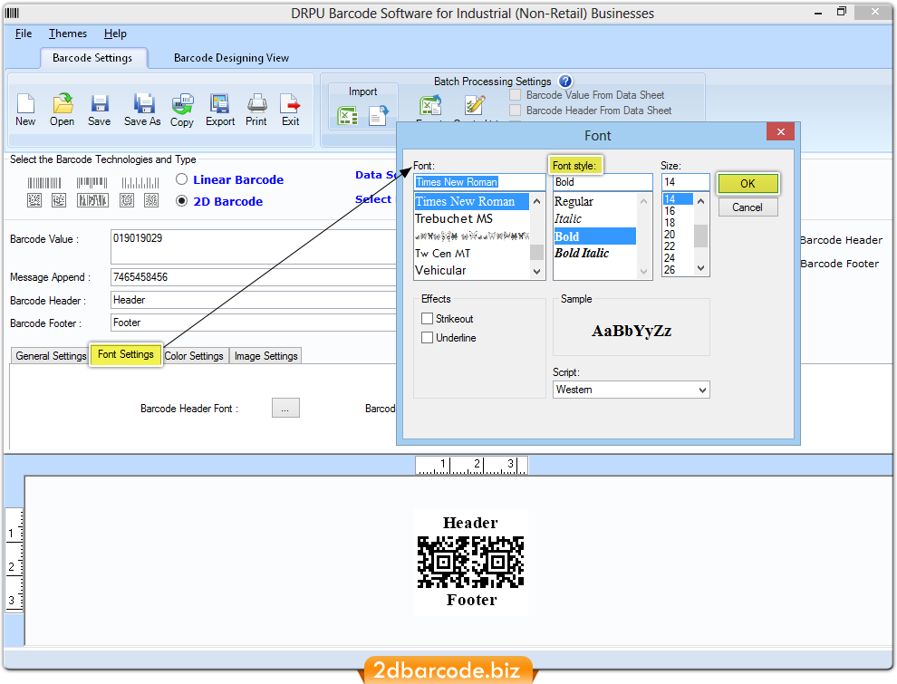
Task: Select second linear barcode sample icon
Action: 92,183
